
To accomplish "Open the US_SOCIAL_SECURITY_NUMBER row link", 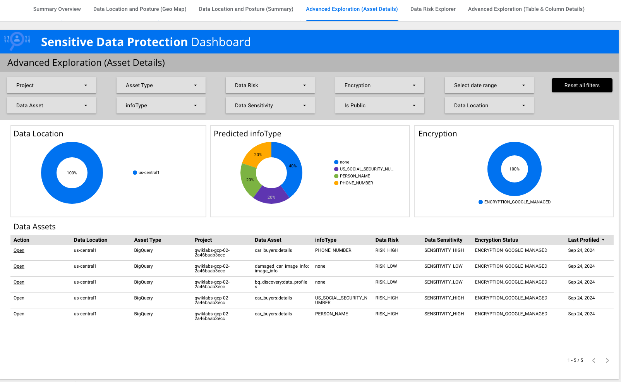I will [x=19, y=298].
